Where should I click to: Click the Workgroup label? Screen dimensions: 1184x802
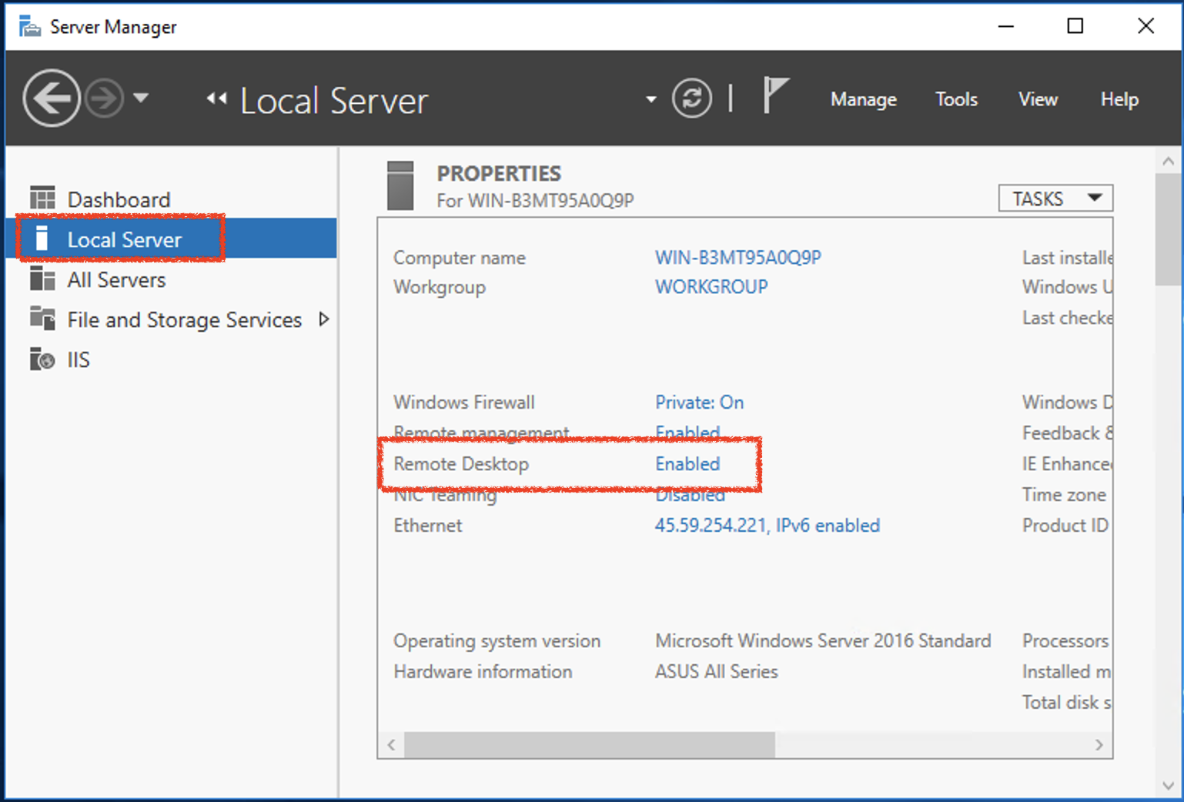(440, 287)
